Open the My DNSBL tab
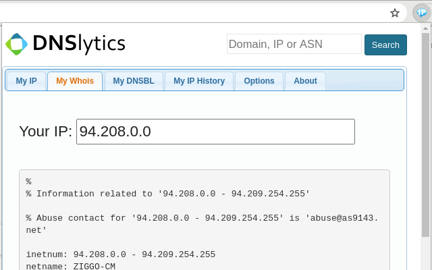The image size is (432, 270). click(134, 81)
